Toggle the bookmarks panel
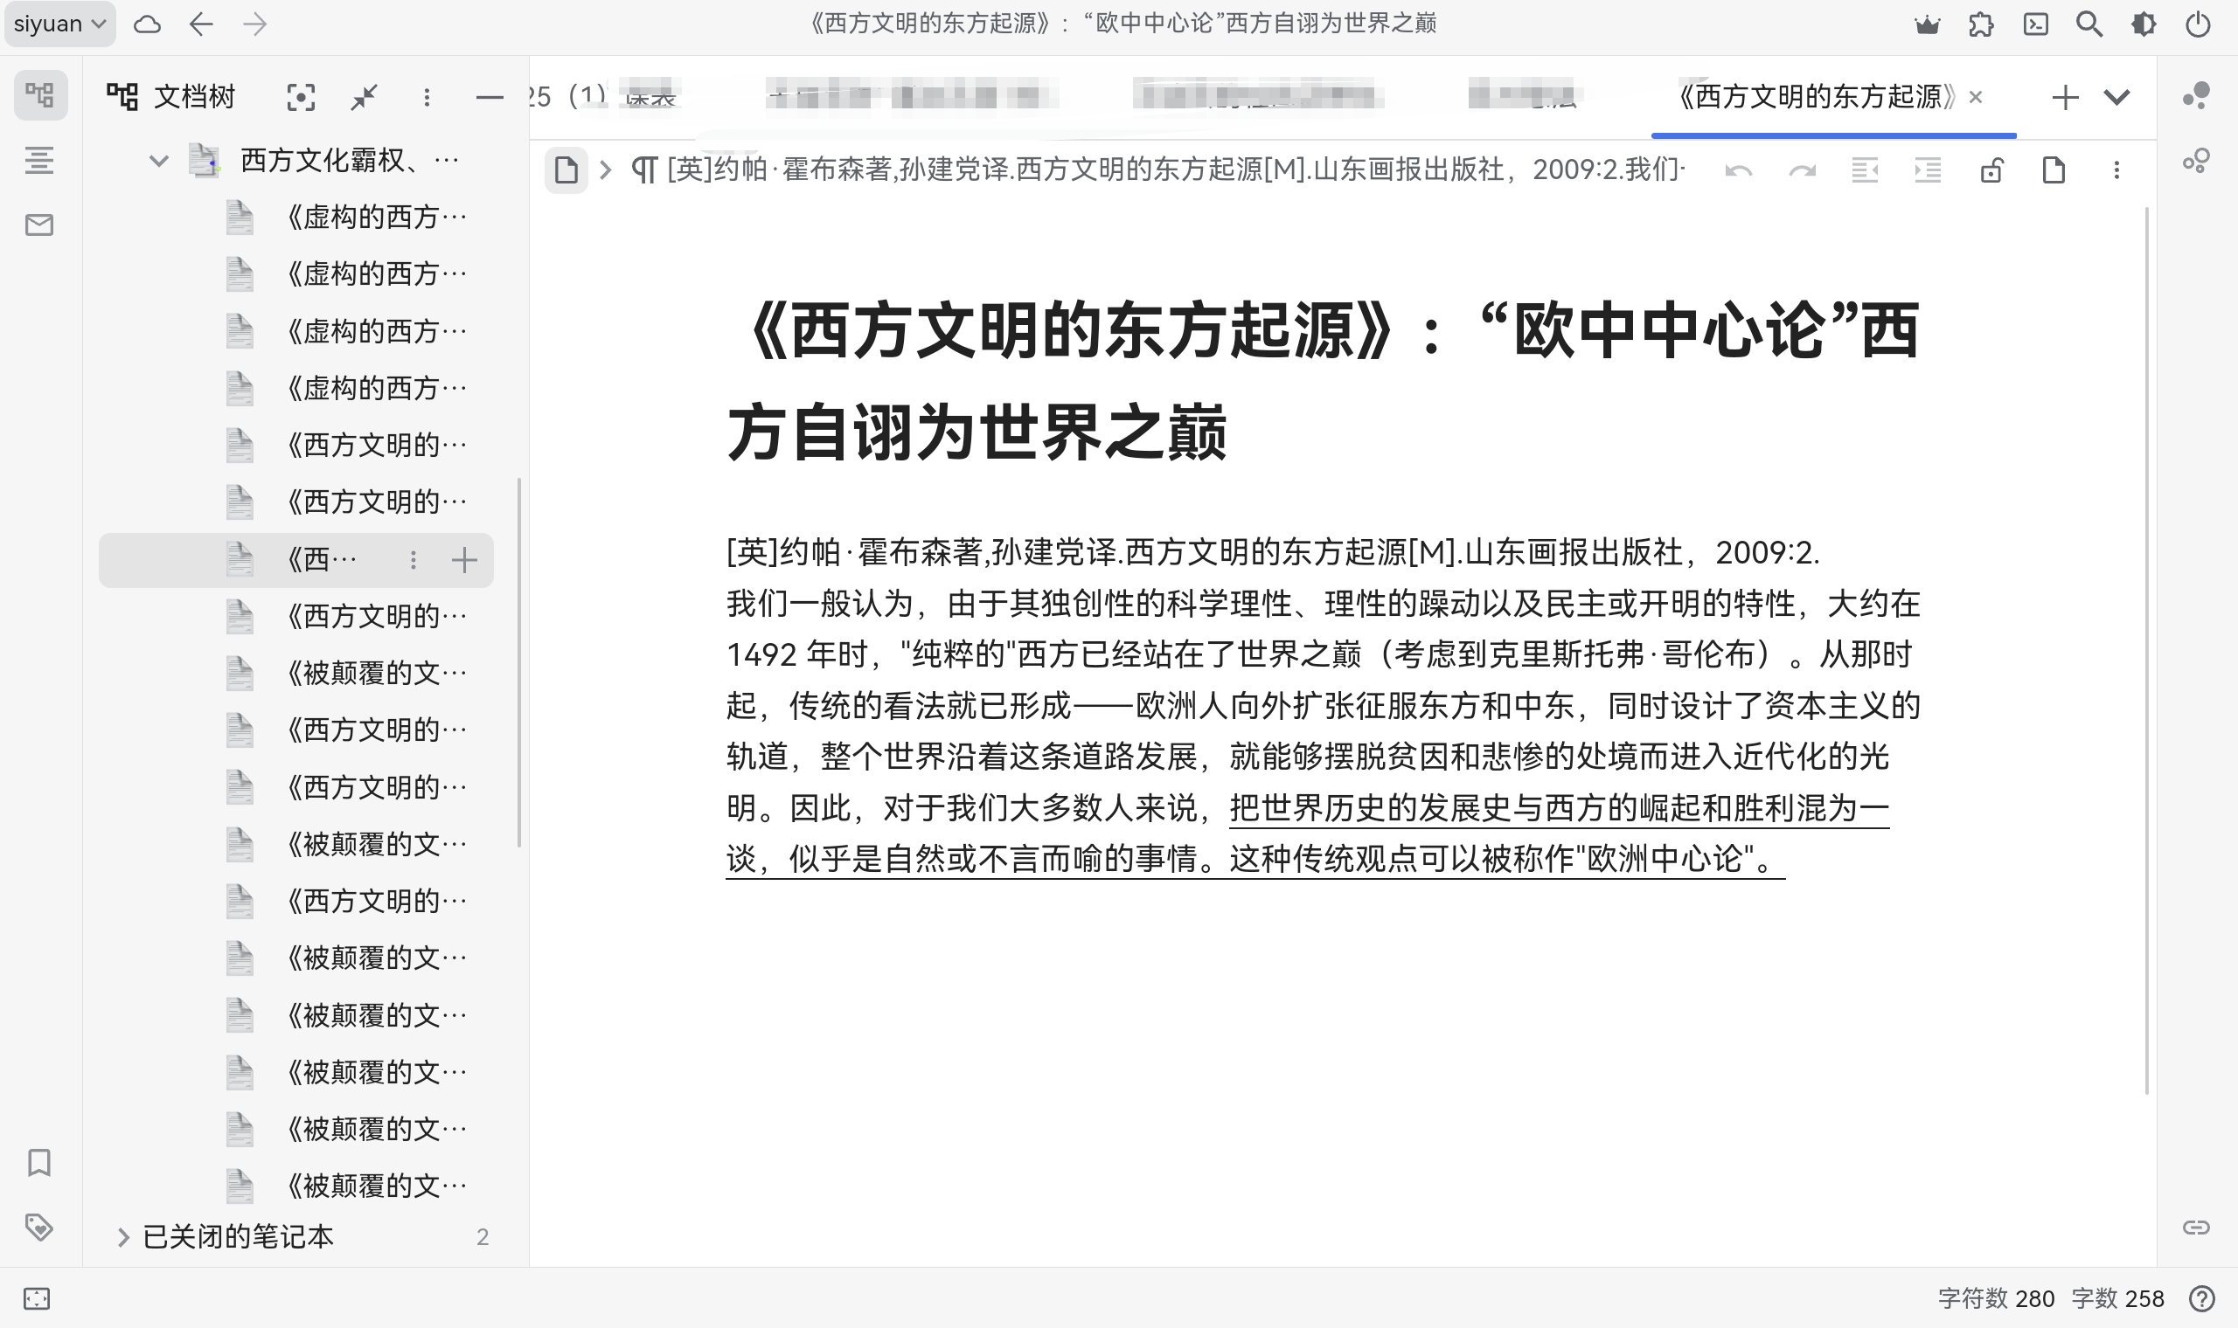Screen dimensions: 2238x1328 tap(39, 1165)
